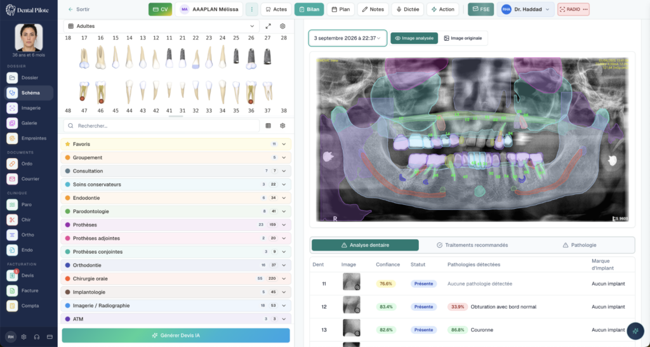Open the Endo clinical module

click(x=29, y=250)
